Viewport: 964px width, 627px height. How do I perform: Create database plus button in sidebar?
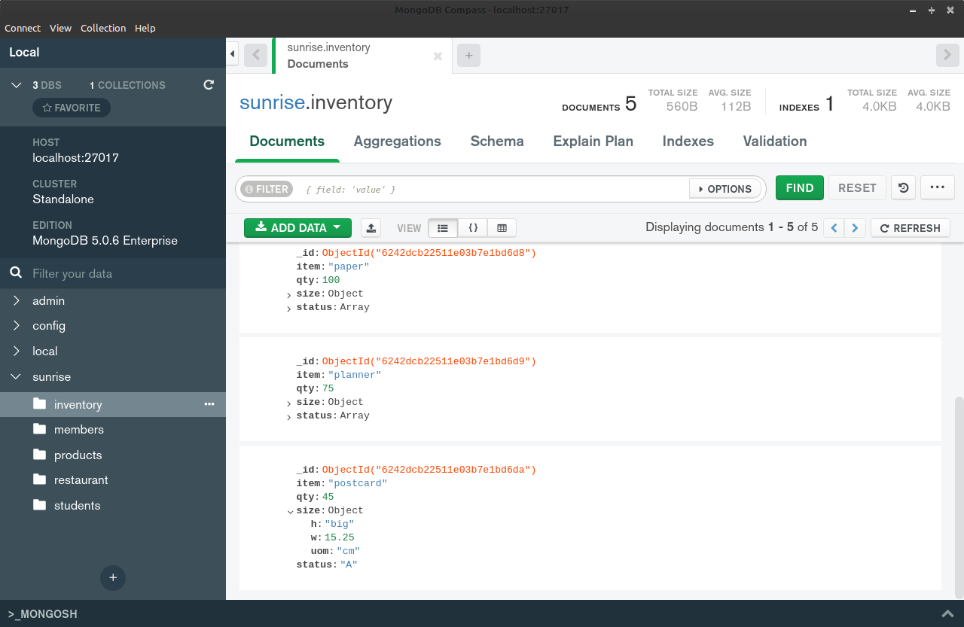point(113,578)
